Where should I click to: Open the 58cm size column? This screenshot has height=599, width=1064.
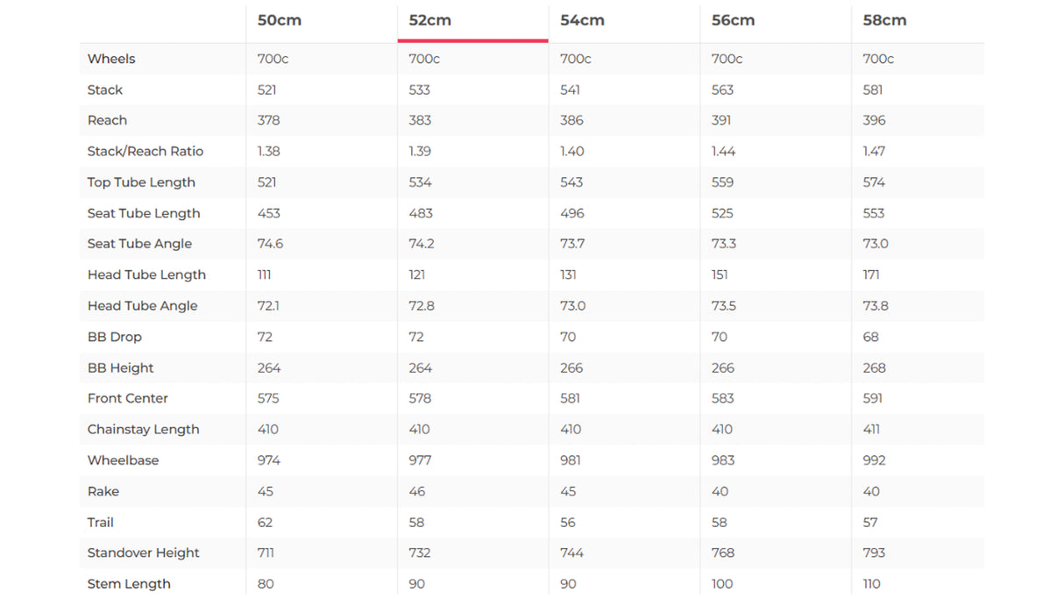(884, 20)
